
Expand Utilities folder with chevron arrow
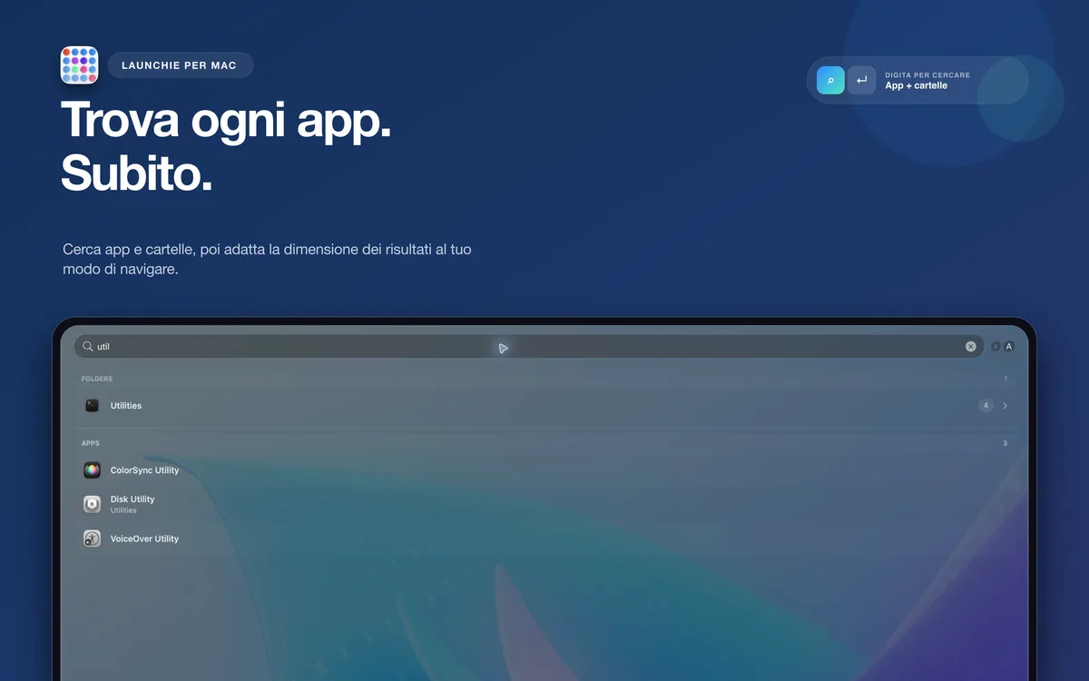click(1005, 406)
